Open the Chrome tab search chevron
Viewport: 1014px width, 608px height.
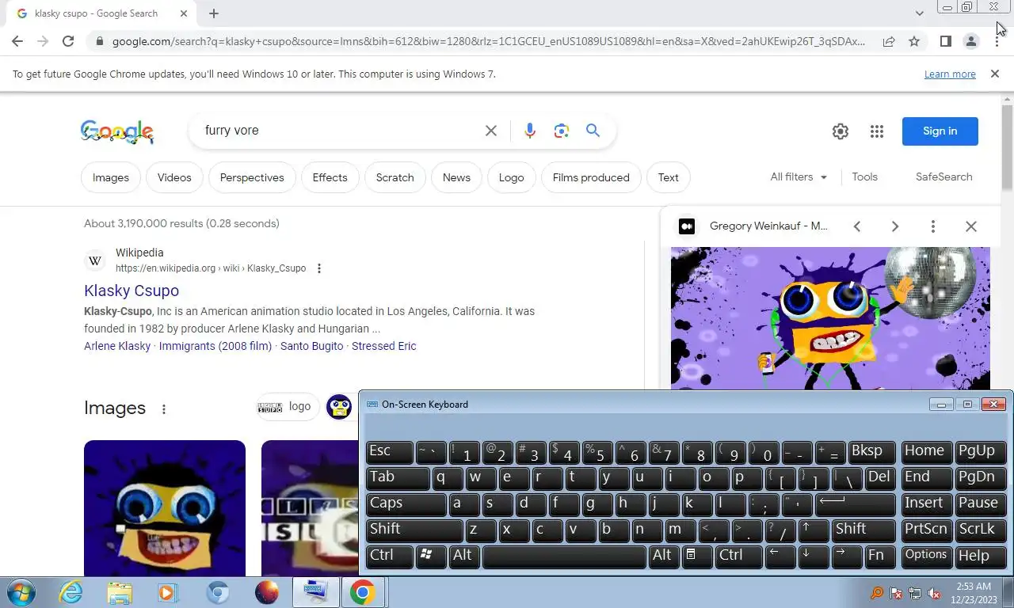[919, 13]
